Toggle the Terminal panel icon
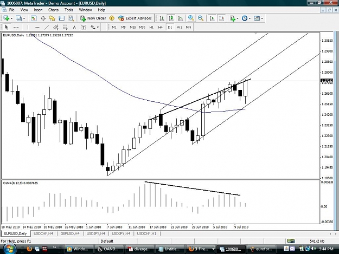339x254 pixels. pos(62,18)
